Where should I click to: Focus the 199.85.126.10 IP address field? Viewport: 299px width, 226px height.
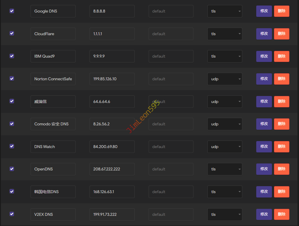pyautogui.click(x=112, y=79)
